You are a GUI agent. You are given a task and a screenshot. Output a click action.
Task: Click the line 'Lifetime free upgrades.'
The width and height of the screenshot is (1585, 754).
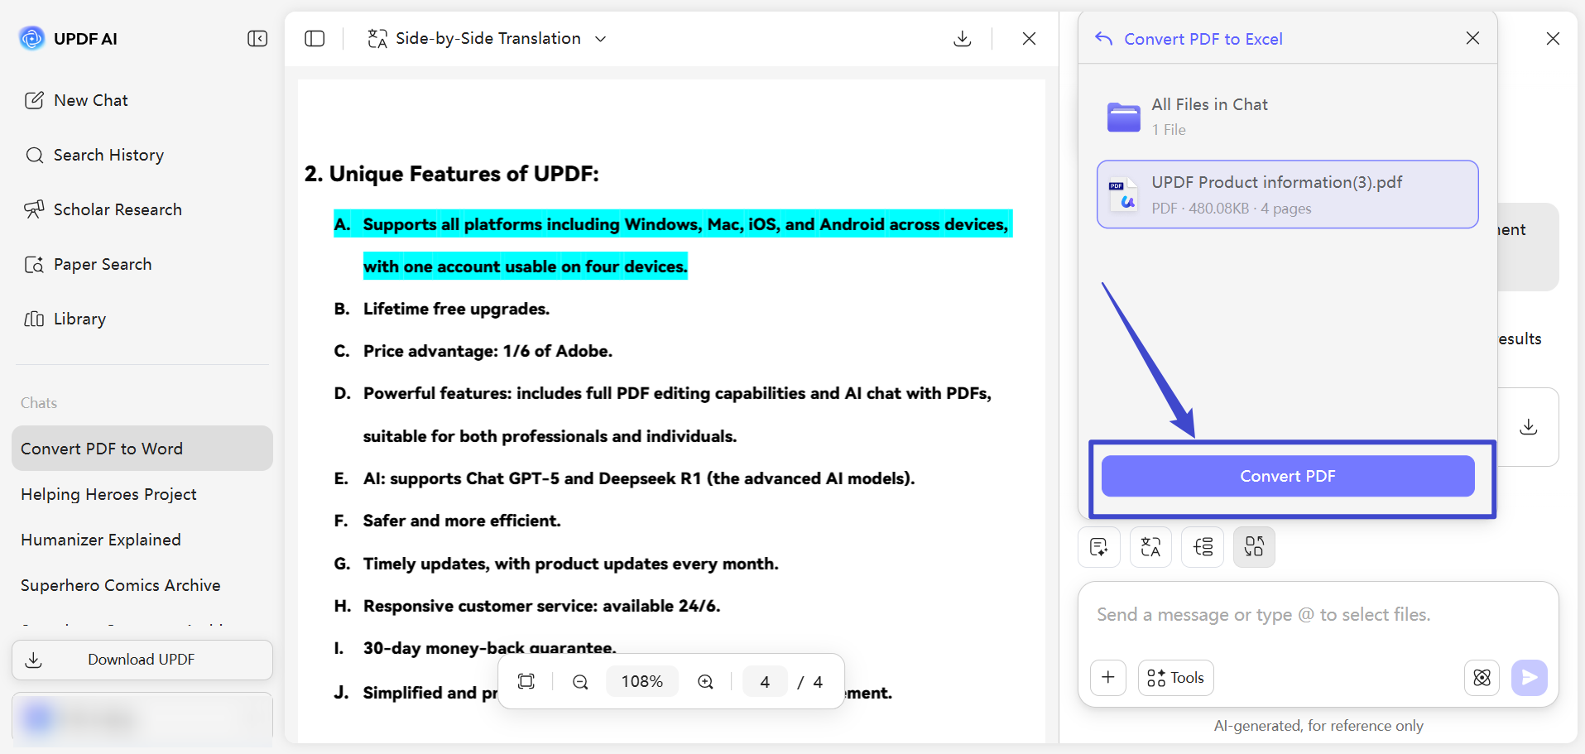point(456,309)
